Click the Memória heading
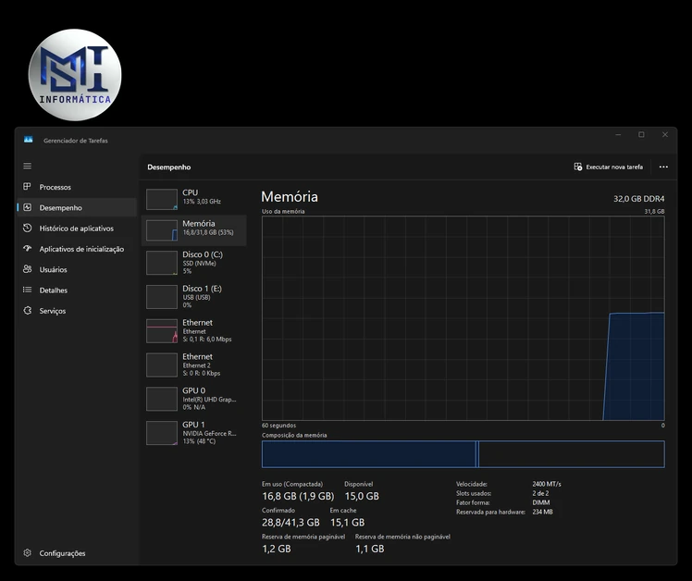This screenshot has height=581, width=692. pyautogui.click(x=289, y=196)
